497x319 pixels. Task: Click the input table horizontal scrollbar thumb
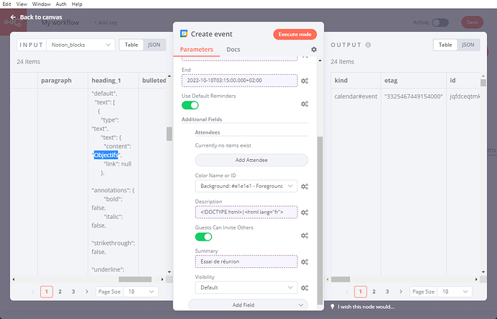tap(135, 279)
